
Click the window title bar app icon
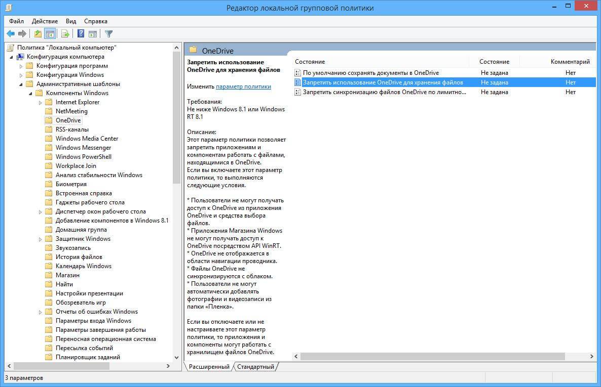coord(9,7)
